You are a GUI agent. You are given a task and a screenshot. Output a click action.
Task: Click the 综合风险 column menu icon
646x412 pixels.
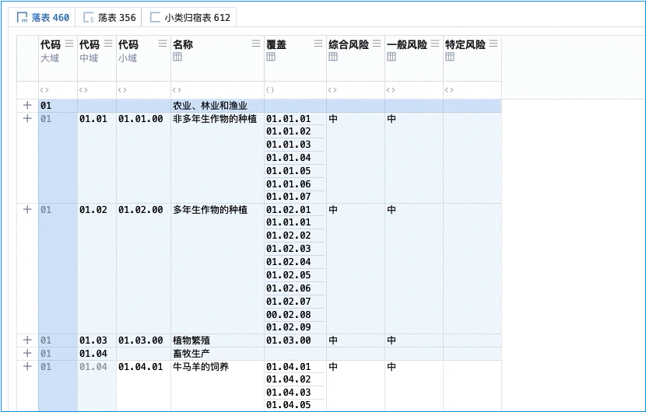[377, 44]
